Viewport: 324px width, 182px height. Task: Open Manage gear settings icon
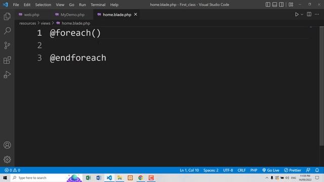click(x=7, y=159)
